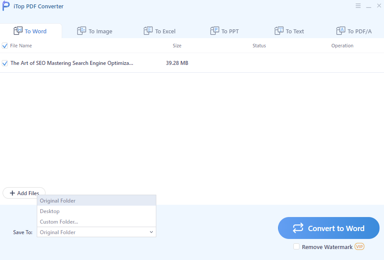Enable the Remove Watermark checkbox
Screen dimensions: 384x260
click(x=296, y=246)
